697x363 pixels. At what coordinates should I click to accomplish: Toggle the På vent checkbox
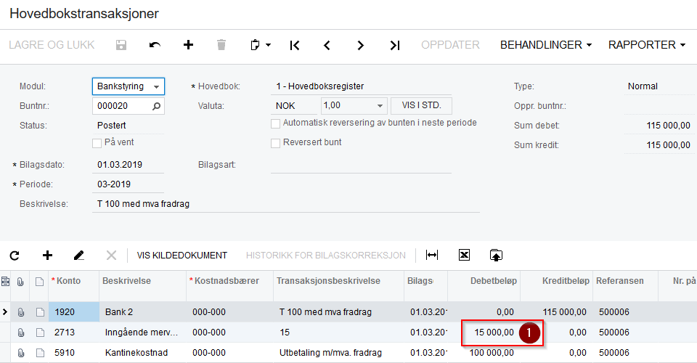click(97, 143)
